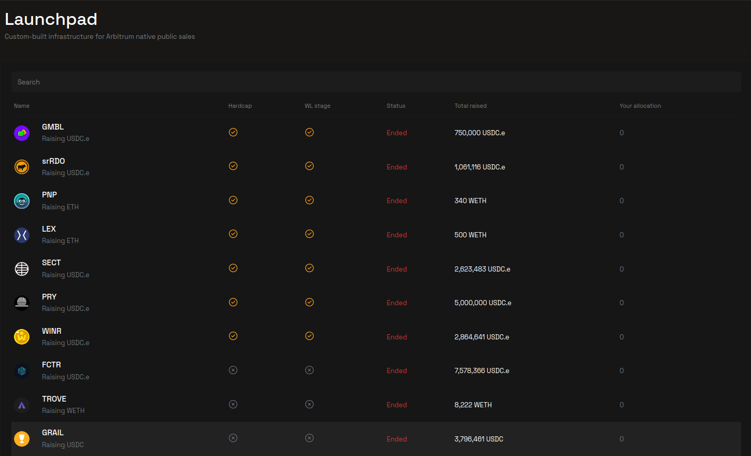This screenshot has height=456, width=751.
Task: Click the Your allocation column header
Action: pyautogui.click(x=640, y=106)
